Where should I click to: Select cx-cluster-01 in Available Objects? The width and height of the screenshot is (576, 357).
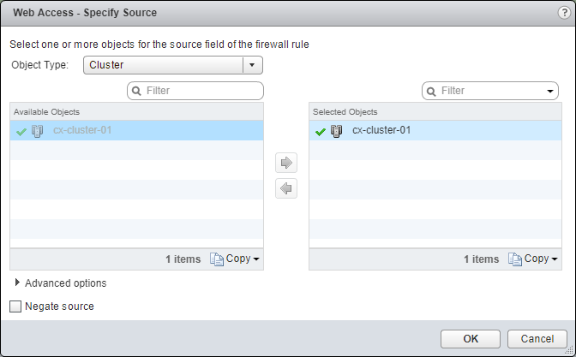82,131
